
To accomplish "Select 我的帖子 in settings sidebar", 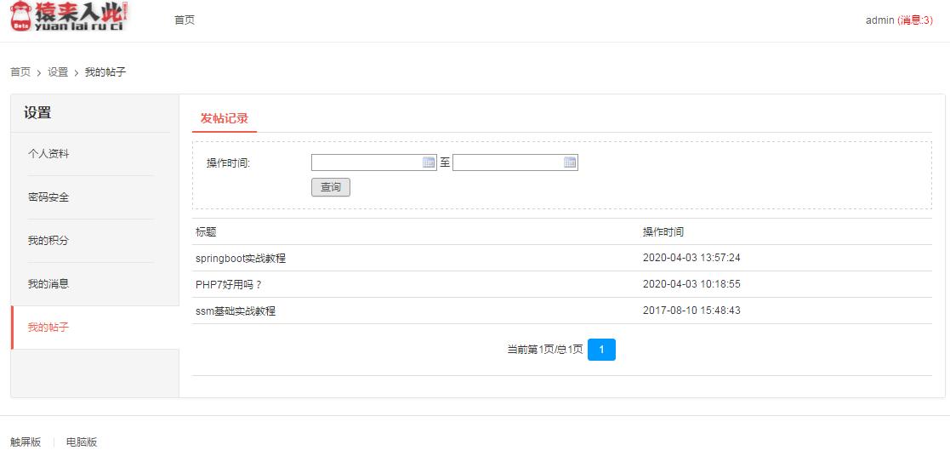I will coord(48,328).
